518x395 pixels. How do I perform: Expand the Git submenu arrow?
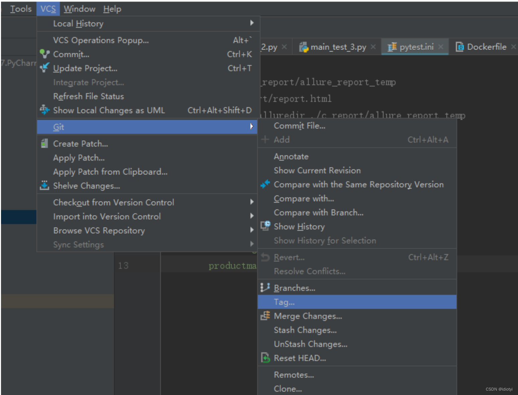pos(252,126)
